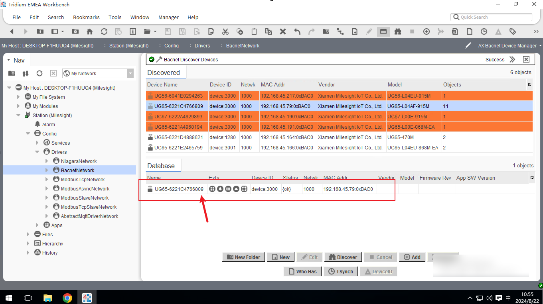Click the Nav sidebar refresh icon
This screenshot has height=304, width=543.
coord(39,73)
